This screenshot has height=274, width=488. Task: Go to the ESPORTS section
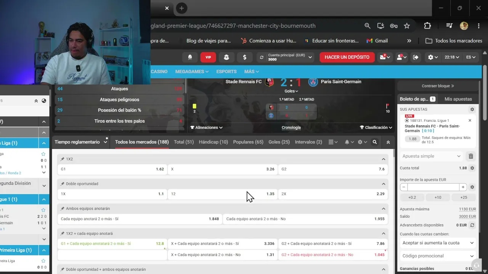coord(226,72)
